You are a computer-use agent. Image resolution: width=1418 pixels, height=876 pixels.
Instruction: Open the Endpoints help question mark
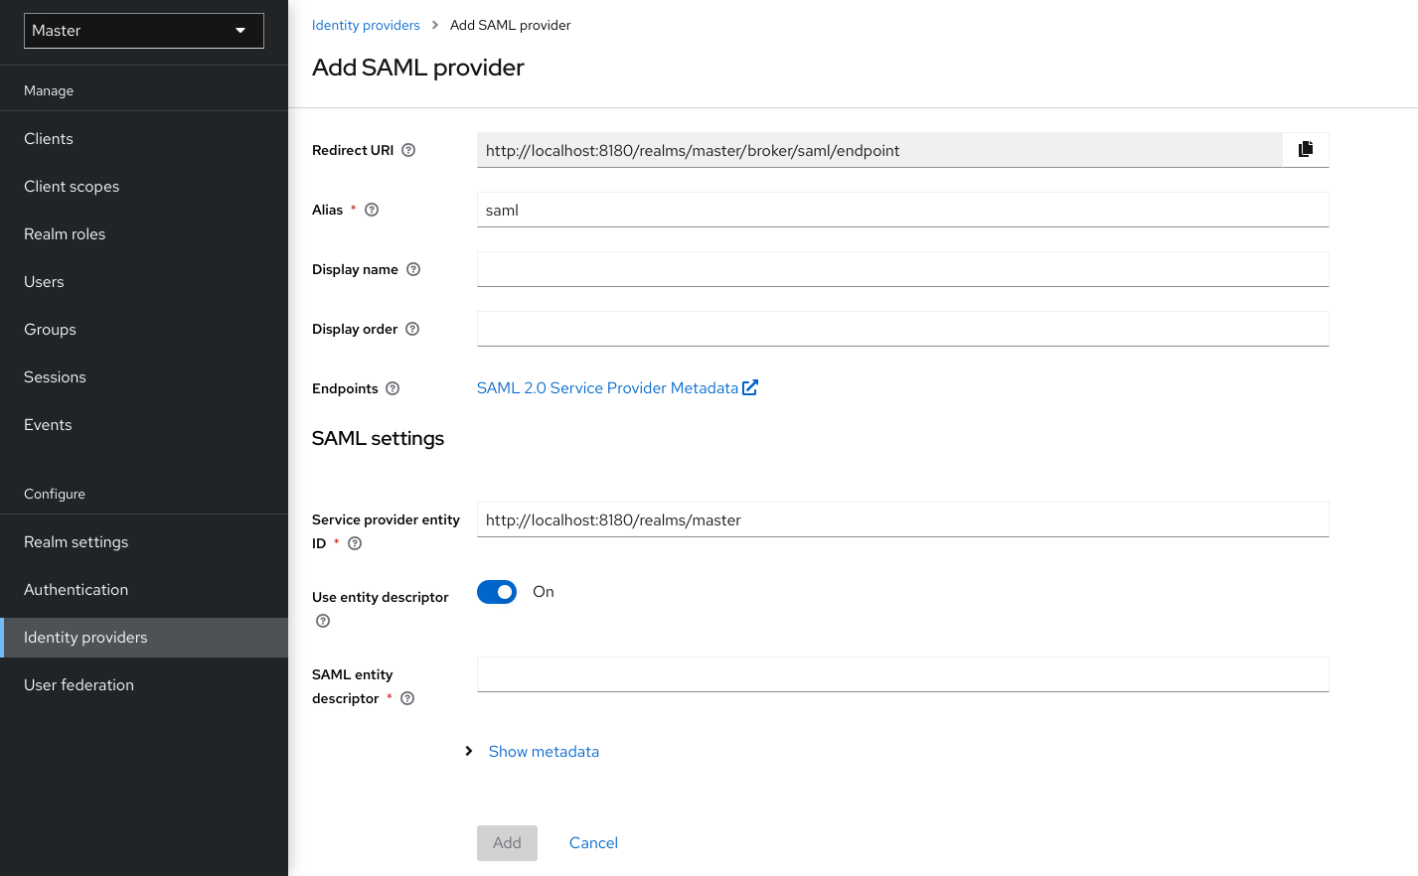(392, 388)
